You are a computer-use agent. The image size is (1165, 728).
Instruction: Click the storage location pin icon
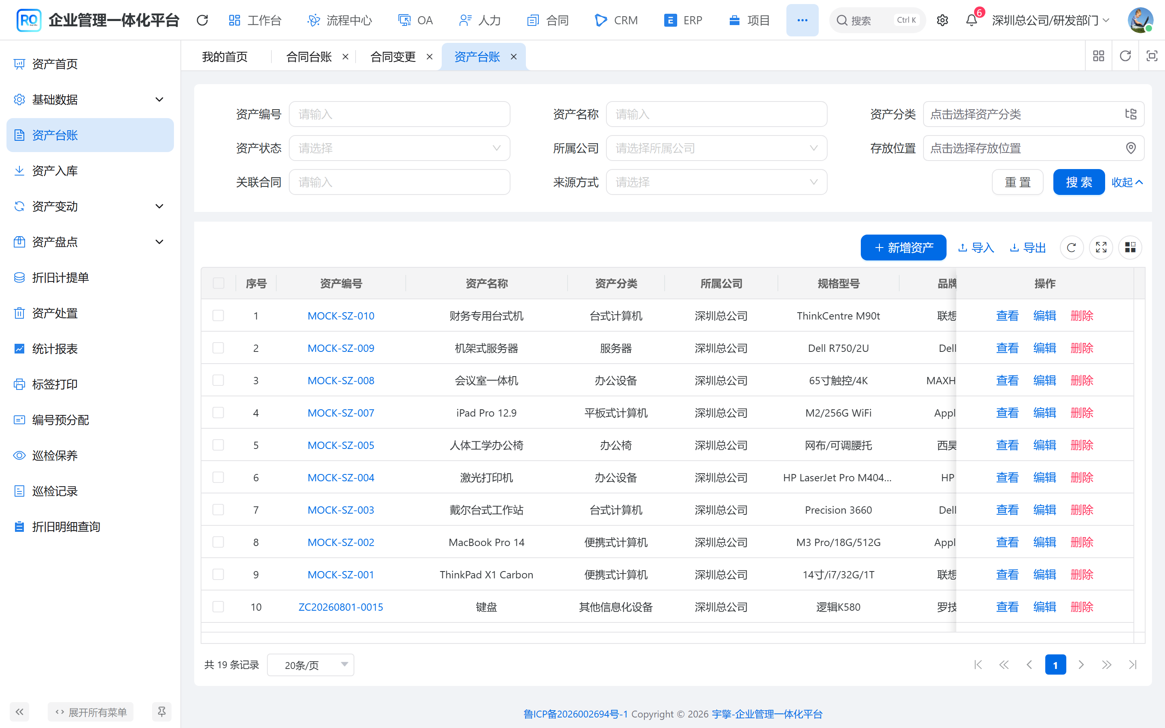click(x=1131, y=148)
